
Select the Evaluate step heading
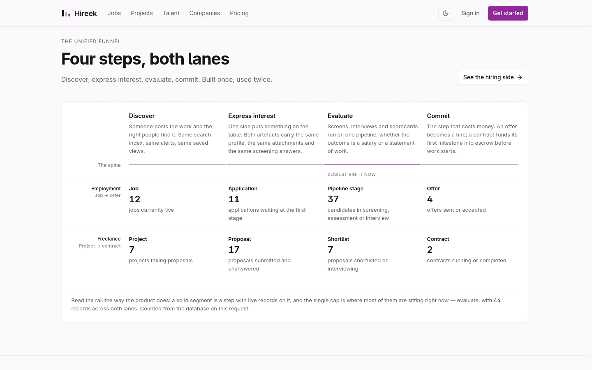click(x=340, y=116)
